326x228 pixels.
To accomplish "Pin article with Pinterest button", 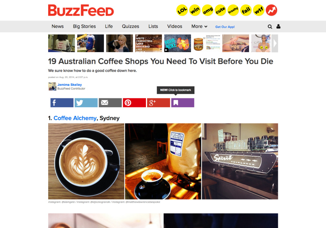I will (x=134, y=103).
